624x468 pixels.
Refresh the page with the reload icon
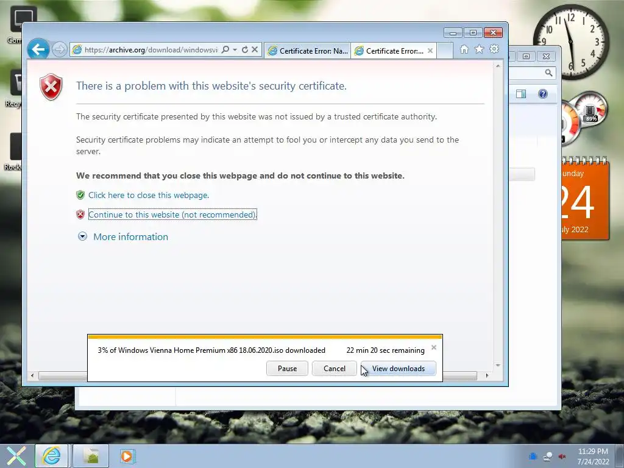pyautogui.click(x=245, y=49)
